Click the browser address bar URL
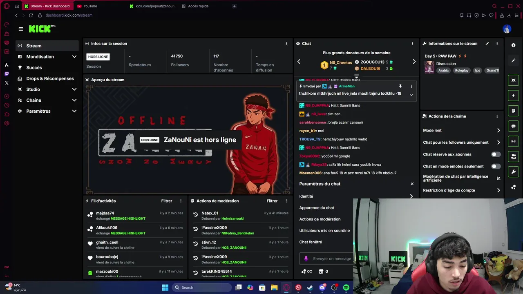The width and height of the screenshot is (523, 294). click(69, 15)
